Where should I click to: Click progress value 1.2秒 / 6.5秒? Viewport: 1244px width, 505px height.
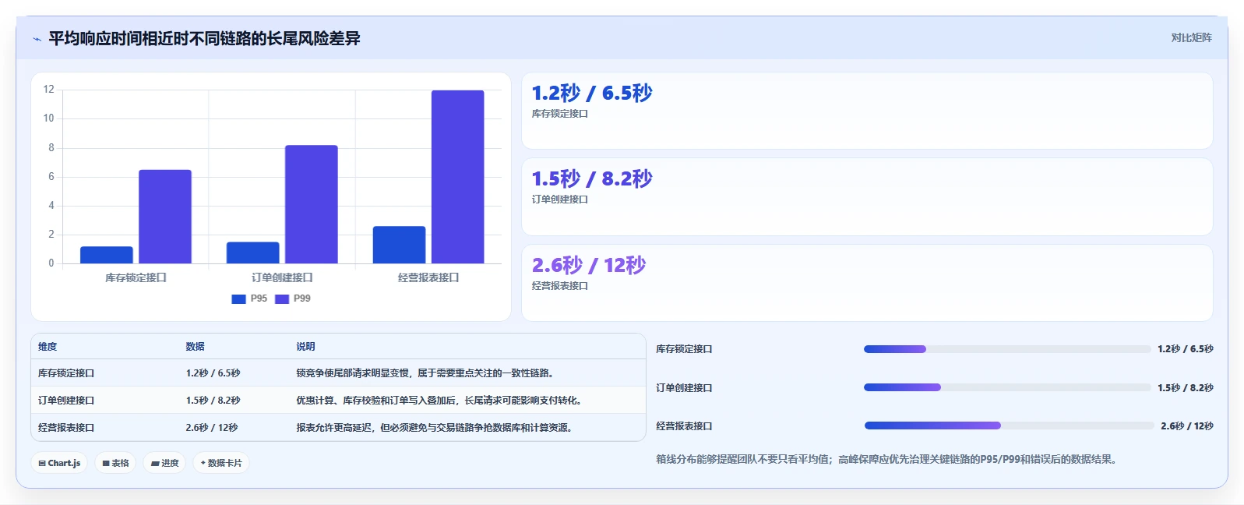(1185, 349)
